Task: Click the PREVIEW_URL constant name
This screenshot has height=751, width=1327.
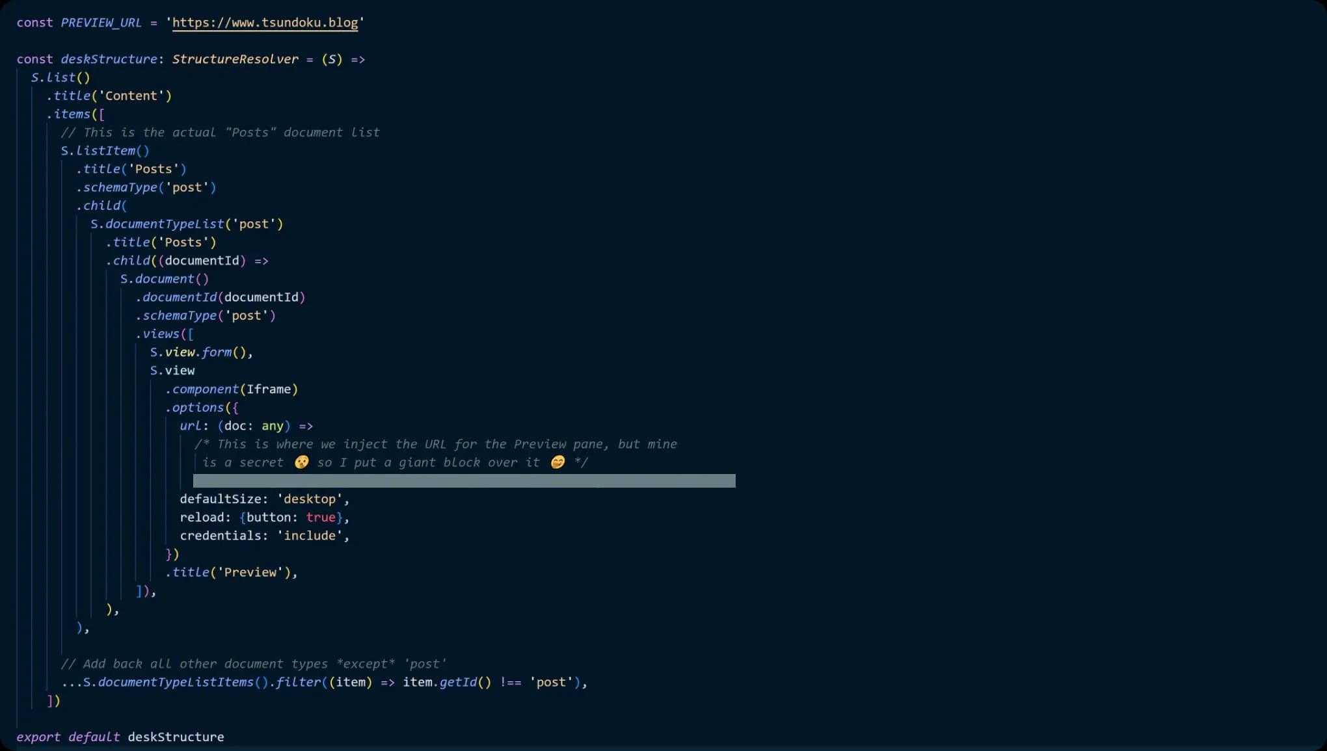Action: point(101,23)
